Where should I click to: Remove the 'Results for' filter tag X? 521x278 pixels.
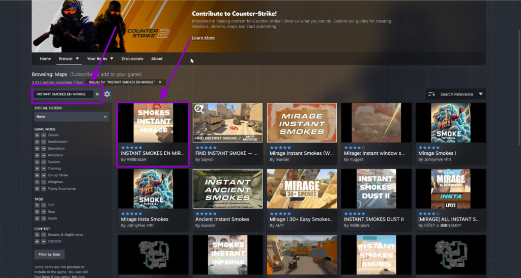(x=160, y=82)
